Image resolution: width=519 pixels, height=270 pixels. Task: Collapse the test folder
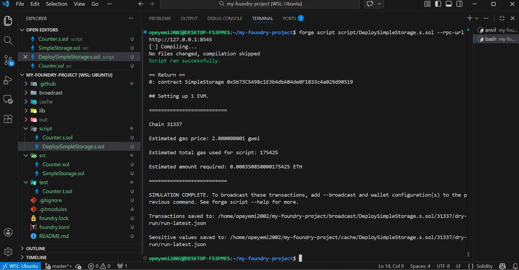[x=80, y=182]
